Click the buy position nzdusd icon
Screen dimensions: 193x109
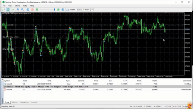pyautogui.click(x=5, y=84)
